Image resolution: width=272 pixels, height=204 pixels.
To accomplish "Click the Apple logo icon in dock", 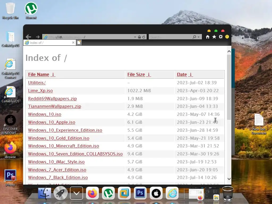I will click(156, 193).
